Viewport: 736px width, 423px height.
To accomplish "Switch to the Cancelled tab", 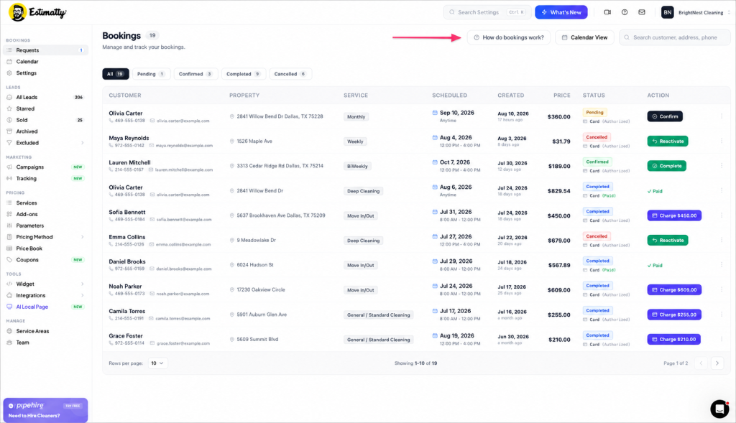I will (290, 74).
